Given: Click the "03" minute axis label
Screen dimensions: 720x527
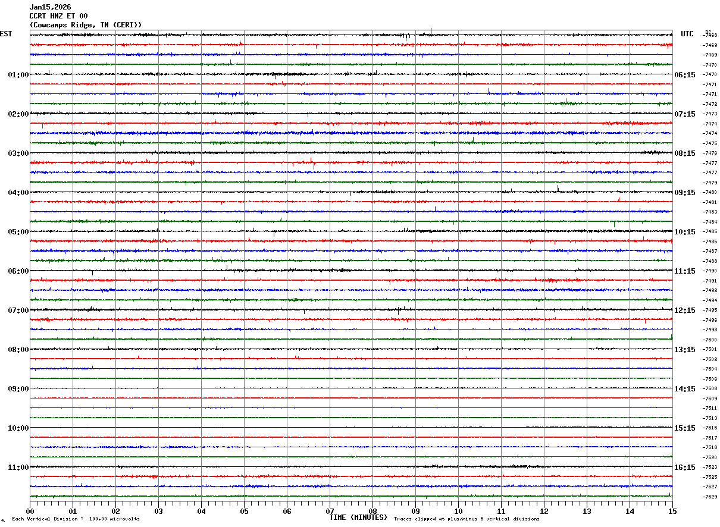Looking at the screenshot, I should pyautogui.click(x=158, y=512).
